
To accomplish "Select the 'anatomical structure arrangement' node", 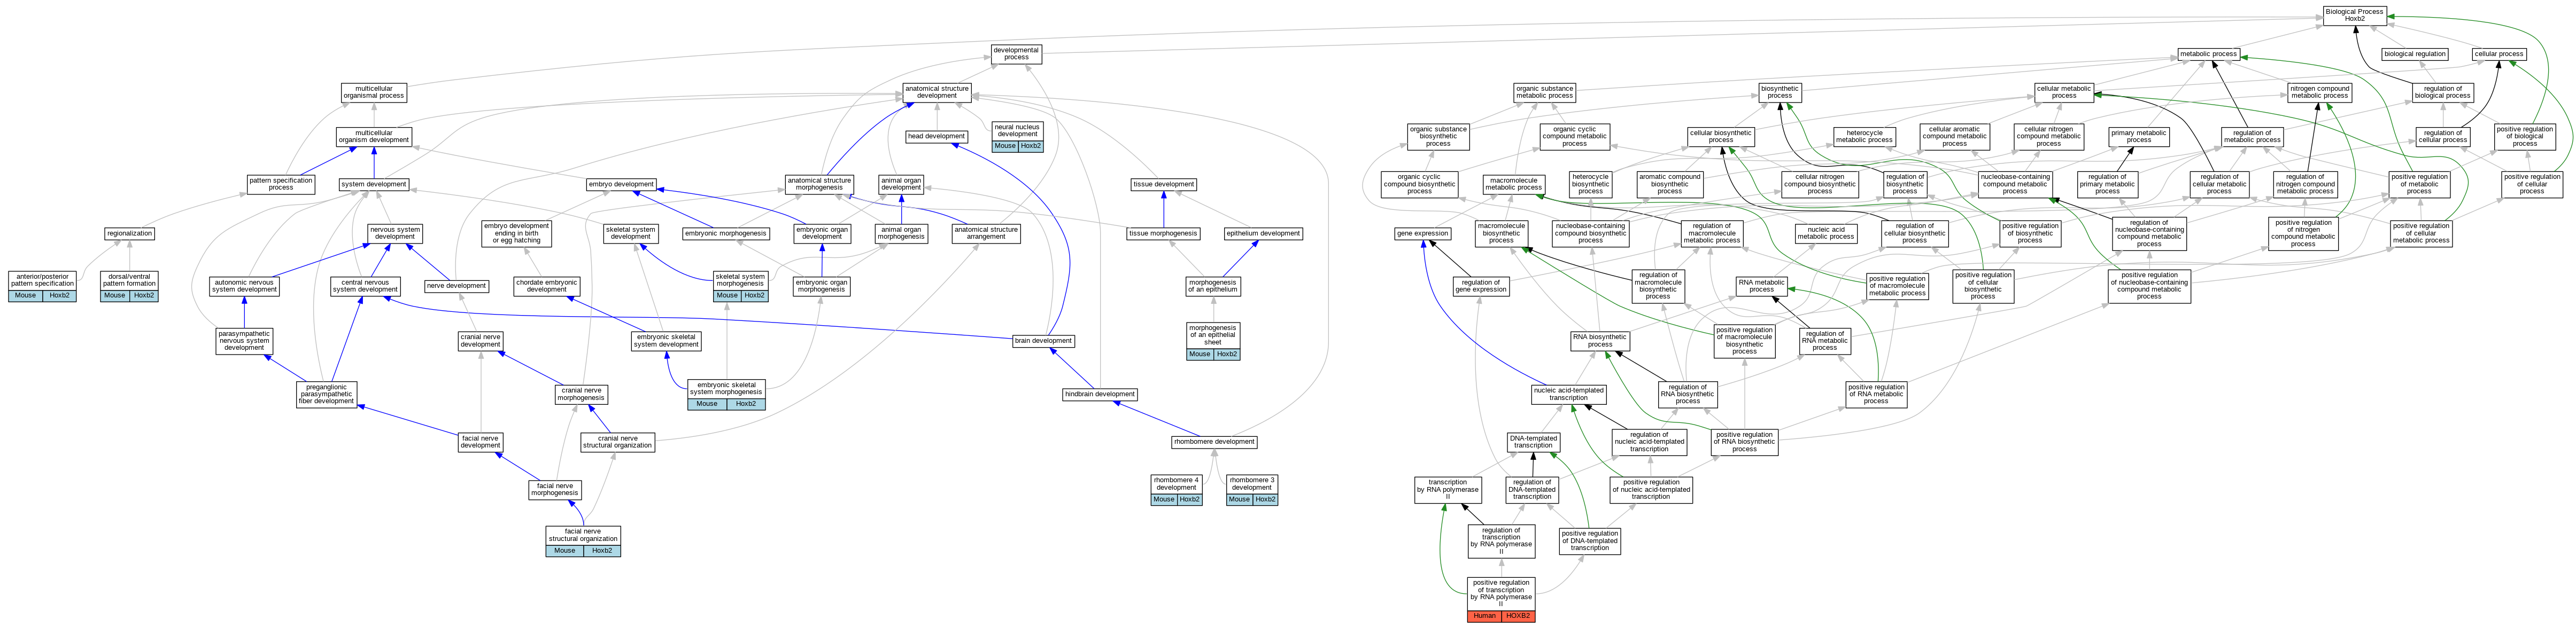I will pyautogui.click(x=986, y=233).
